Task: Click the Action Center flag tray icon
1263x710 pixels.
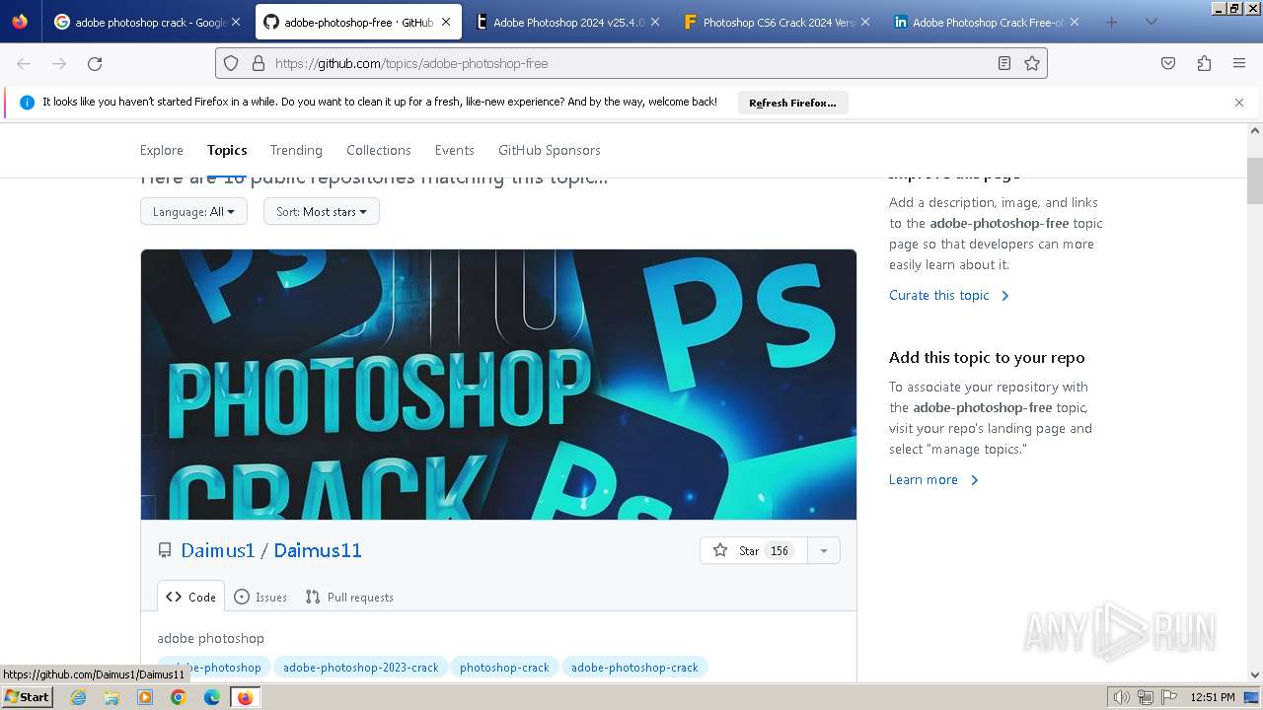Action: point(1169,697)
